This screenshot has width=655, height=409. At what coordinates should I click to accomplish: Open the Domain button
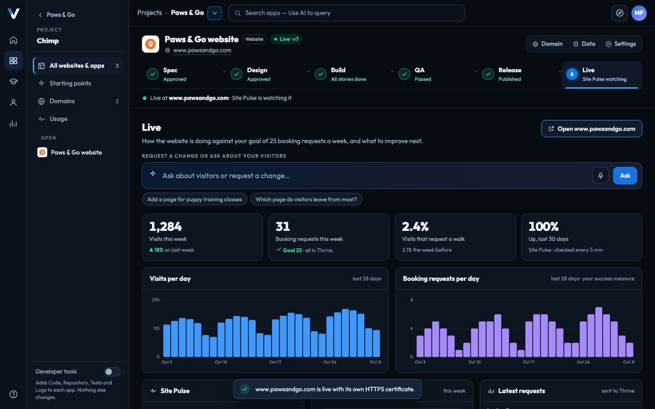click(x=548, y=44)
